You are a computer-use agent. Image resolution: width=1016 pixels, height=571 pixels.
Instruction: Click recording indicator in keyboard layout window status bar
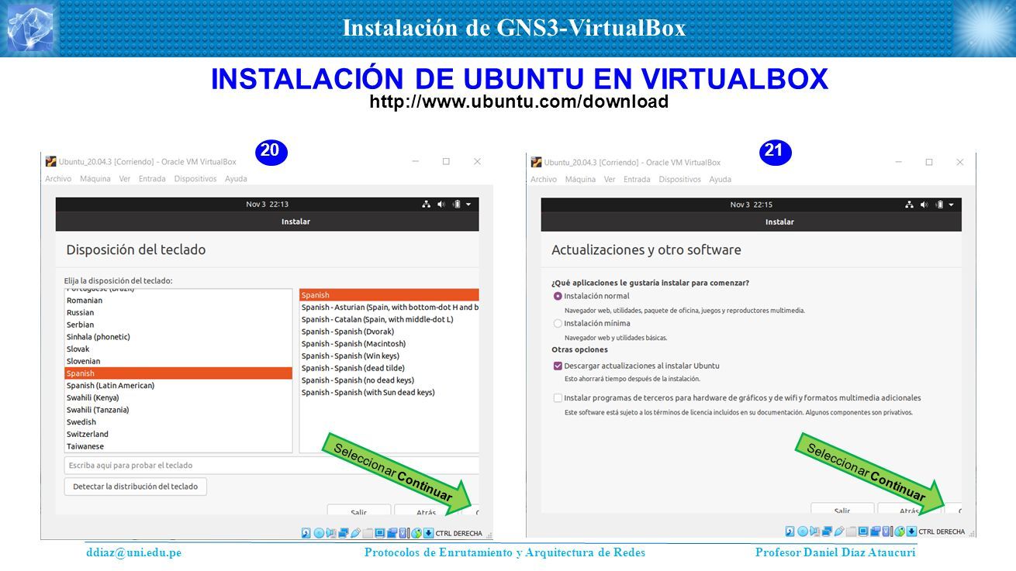coord(392,533)
